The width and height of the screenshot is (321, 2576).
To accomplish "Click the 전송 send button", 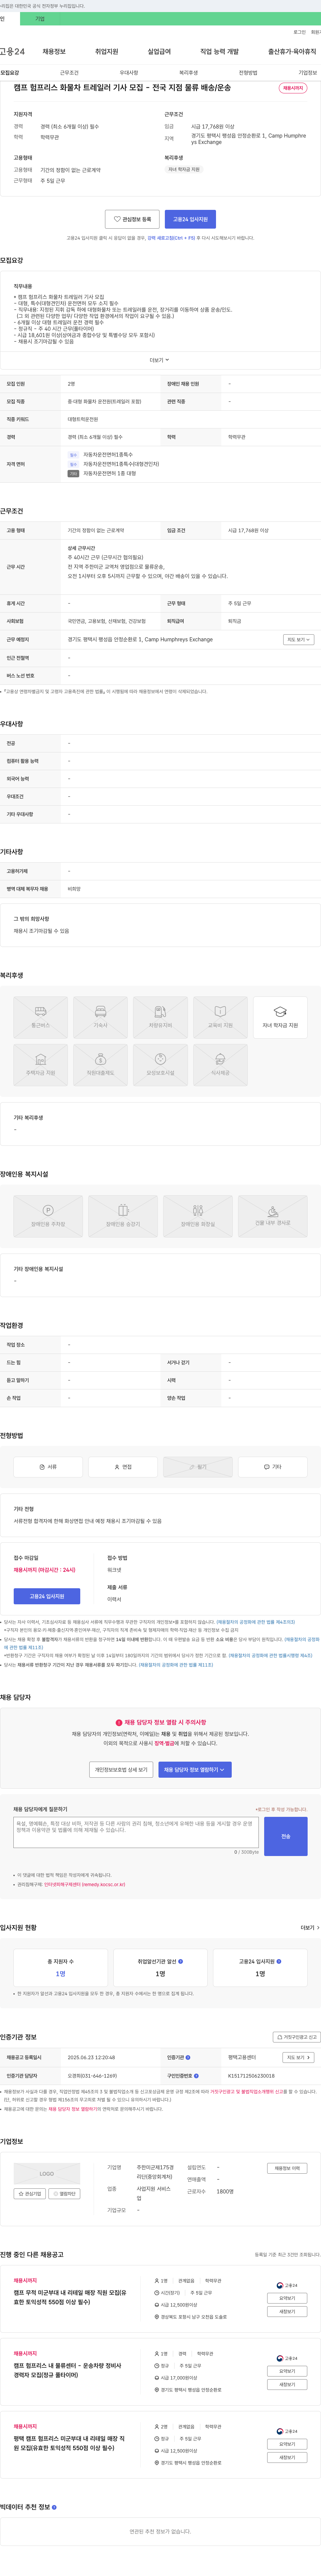I will pyautogui.click(x=286, y=1836).
